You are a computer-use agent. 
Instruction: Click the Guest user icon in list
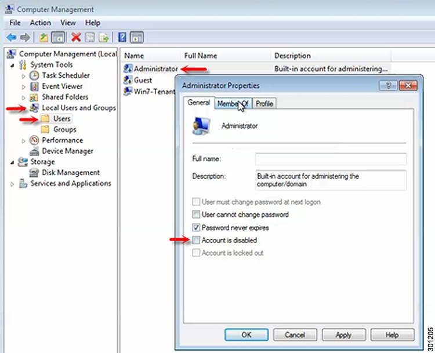coord(128,80)
